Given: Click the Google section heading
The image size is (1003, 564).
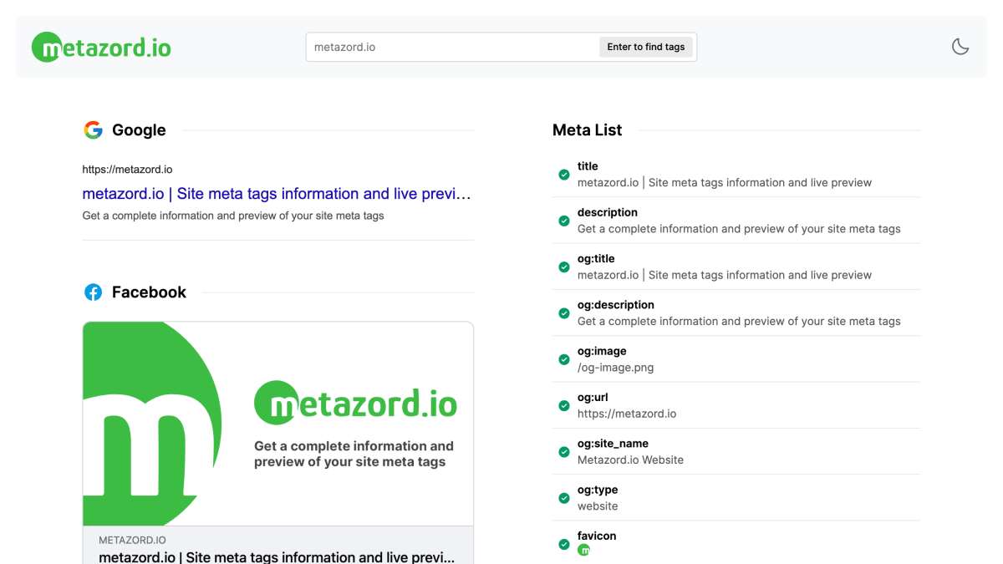Looking at the screenshot, I should point(139,130).
